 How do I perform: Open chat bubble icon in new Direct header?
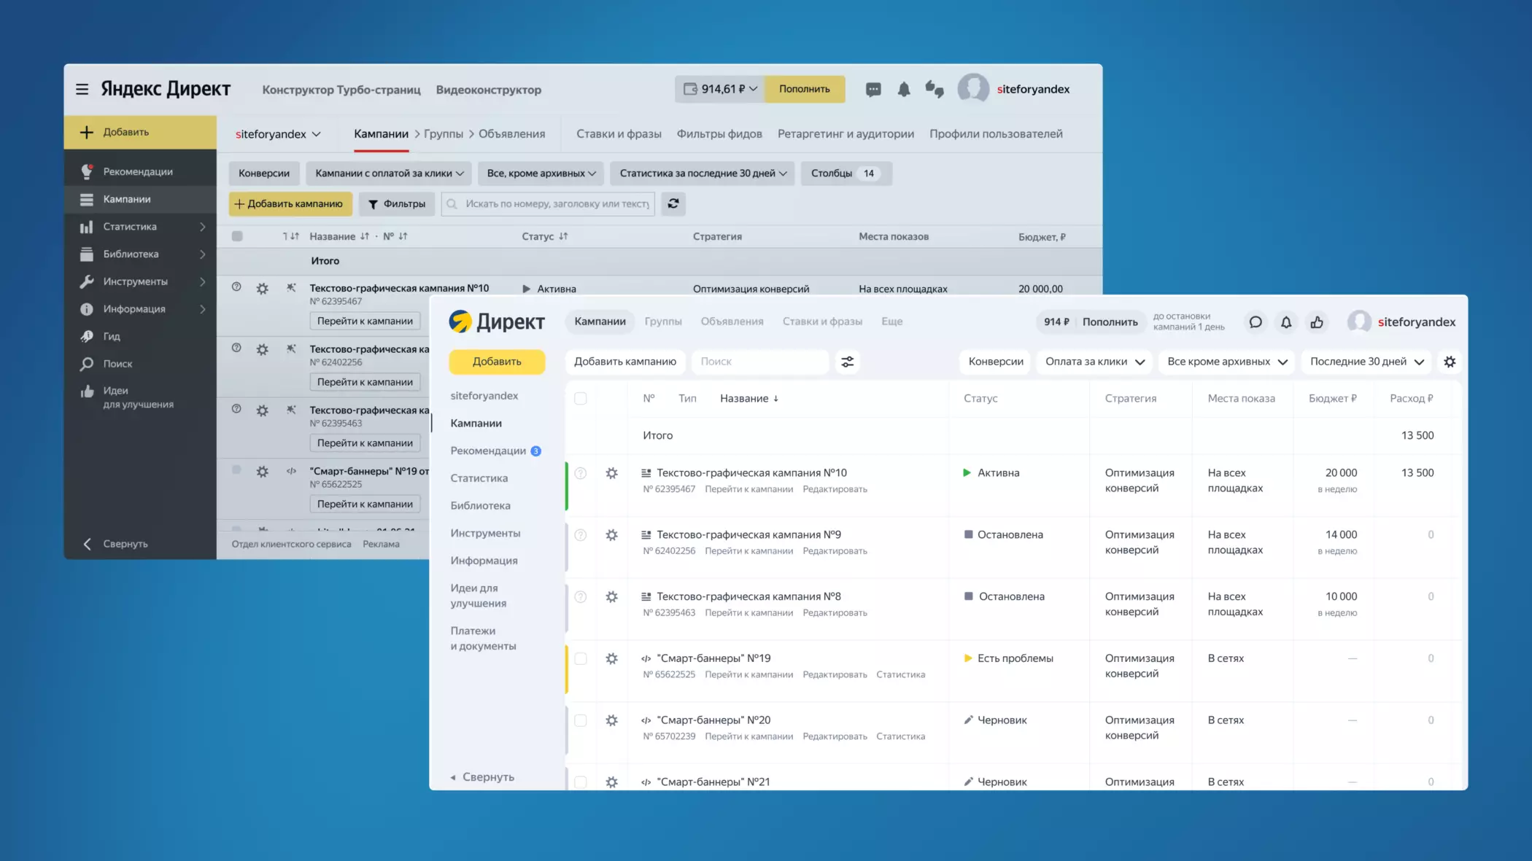tap(1256, 322)
